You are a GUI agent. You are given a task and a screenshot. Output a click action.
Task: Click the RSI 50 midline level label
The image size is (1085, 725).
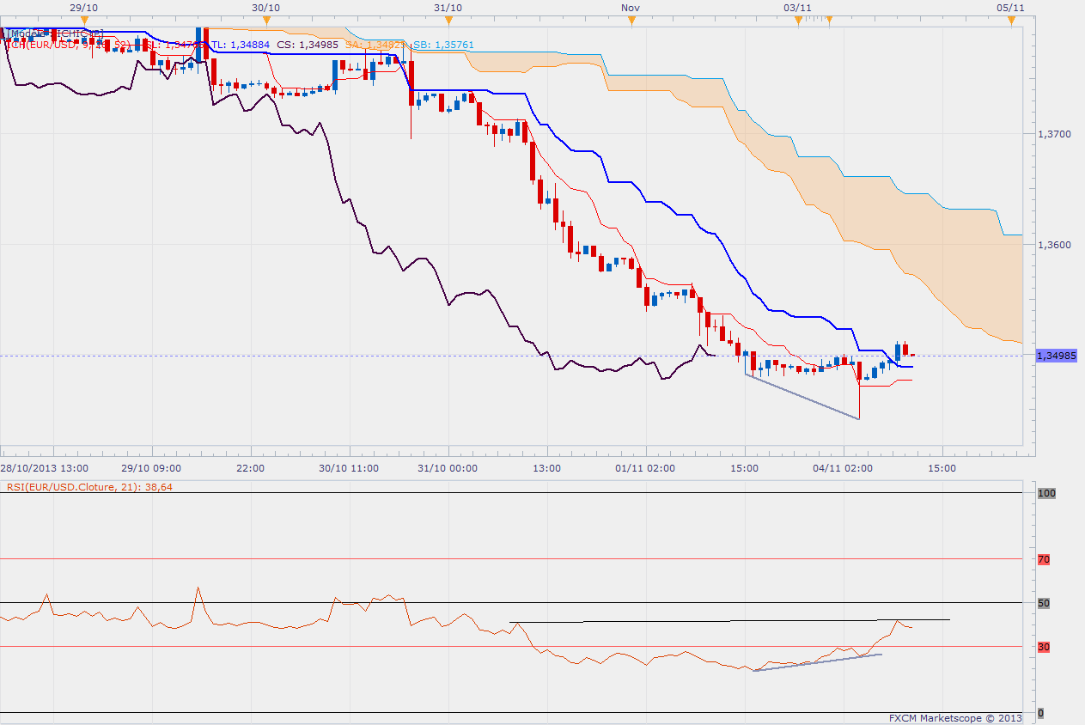(x=1044, y=603)
